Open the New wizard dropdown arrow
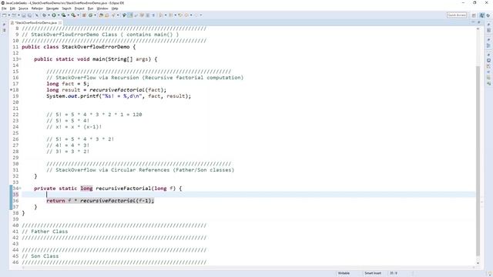The image size is (493, 277). (x=9, y=15)
